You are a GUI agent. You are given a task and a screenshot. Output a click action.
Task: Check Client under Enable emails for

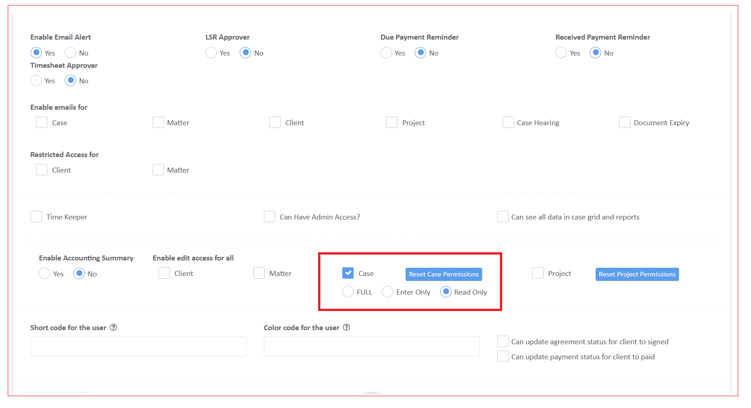coord(275,122)
